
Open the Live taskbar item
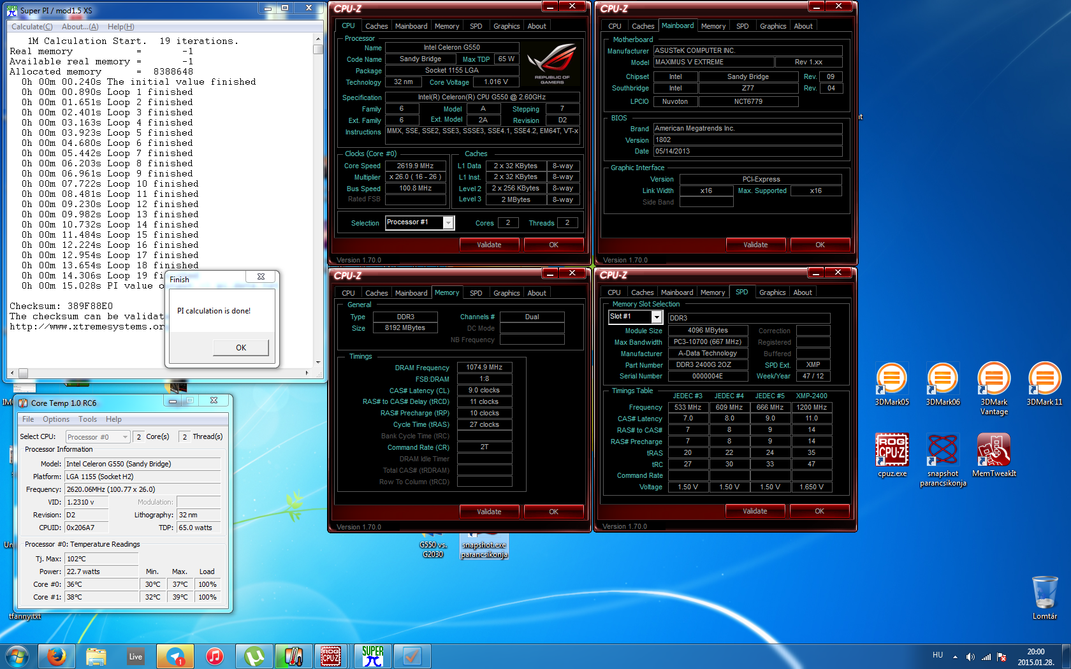coord(136,656)
